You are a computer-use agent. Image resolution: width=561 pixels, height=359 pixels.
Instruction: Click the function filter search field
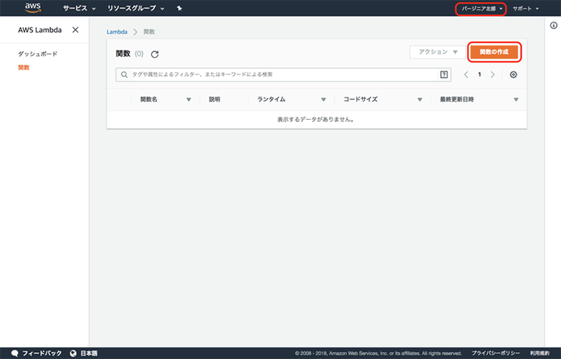coord(280,74)
